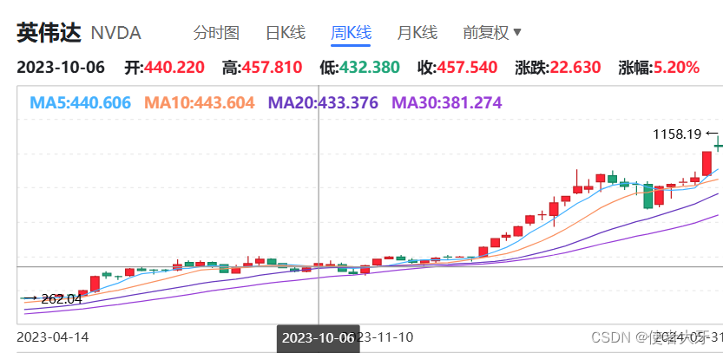Open the 前复权 dropdown
Screen dimensions: 723x353
(x=492, y=33)
